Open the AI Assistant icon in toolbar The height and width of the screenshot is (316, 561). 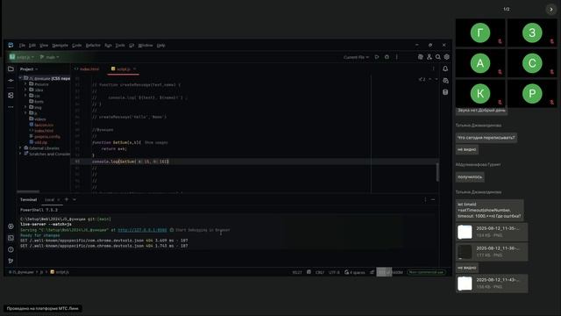(x=421, y=57)
